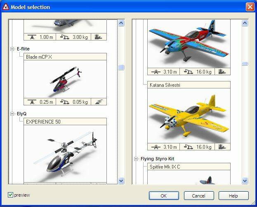Image resolution: width=257 pixels, height=207 pixels.
Task: Click the rotor diameter icon under Blade mCP X
Action: coord(31,102)
